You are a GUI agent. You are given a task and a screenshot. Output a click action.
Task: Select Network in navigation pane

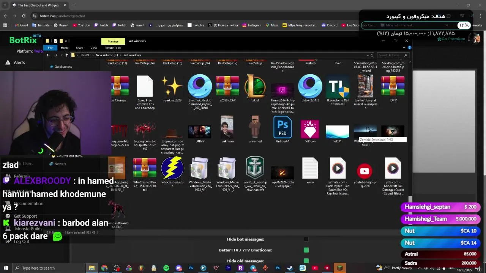coord(58,164)
